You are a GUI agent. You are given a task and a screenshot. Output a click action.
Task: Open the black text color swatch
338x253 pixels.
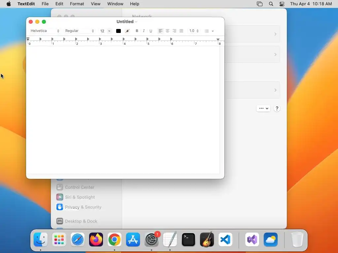tap(118, 31)
